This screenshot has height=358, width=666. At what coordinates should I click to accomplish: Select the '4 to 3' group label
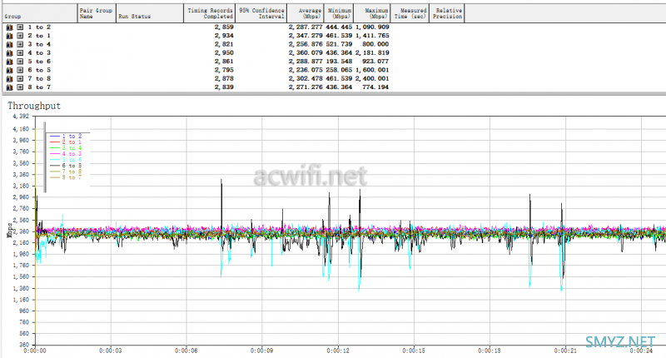pyautogui.click(x=39, y=52)
